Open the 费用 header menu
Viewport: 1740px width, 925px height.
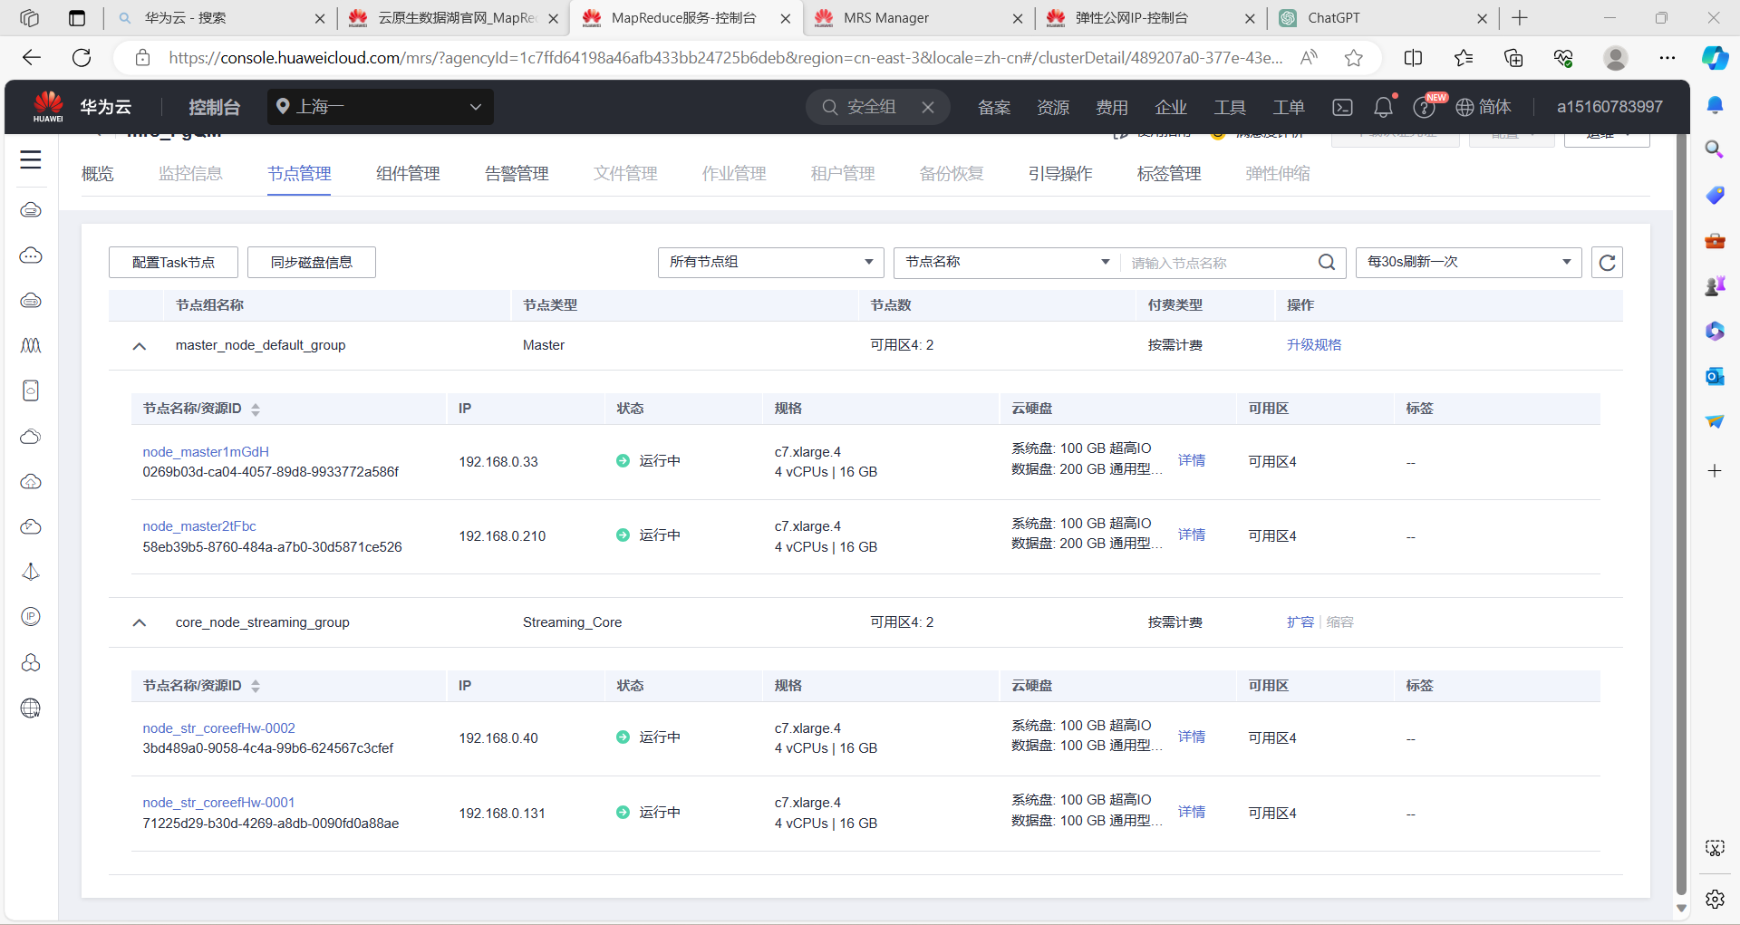point(1112,107)
